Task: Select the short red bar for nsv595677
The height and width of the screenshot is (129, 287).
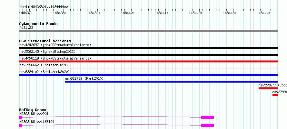Action: pos(268,88)
